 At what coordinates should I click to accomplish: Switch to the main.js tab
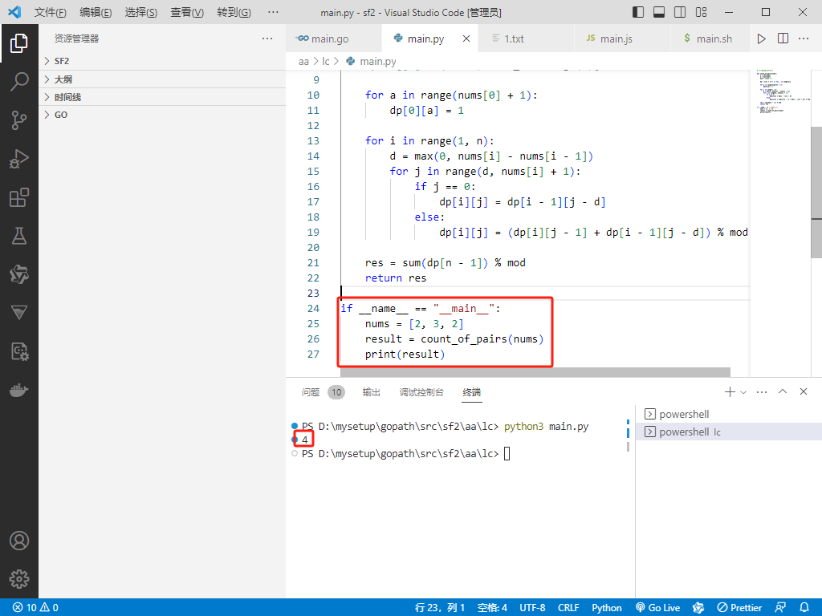tap(622, 38)
